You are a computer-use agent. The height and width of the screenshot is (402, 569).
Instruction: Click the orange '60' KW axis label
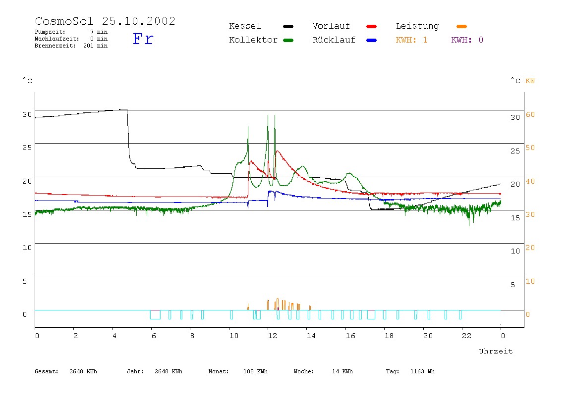[x=530, y=114]
